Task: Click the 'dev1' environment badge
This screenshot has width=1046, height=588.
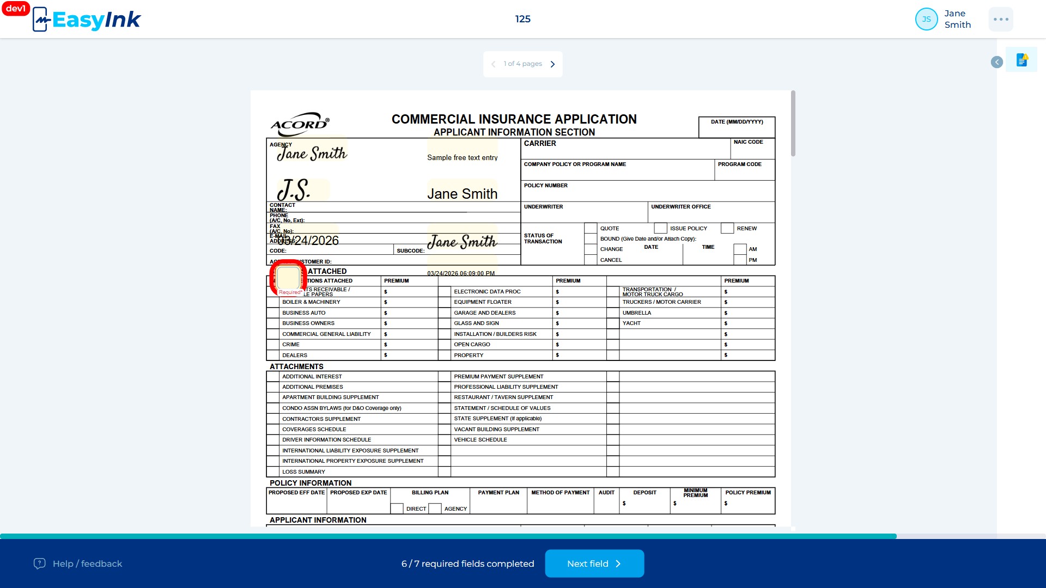Action: point(15,8)
